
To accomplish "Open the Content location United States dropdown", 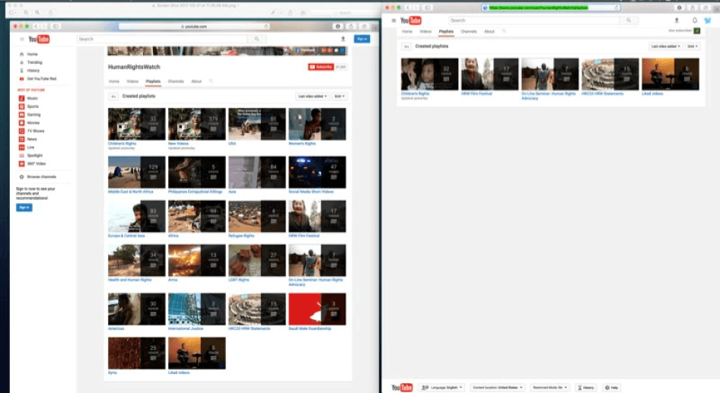I will (497, 388).
